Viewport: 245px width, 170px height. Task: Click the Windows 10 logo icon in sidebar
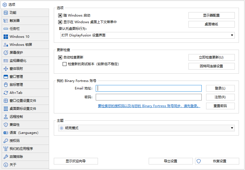tap(6, 37)
